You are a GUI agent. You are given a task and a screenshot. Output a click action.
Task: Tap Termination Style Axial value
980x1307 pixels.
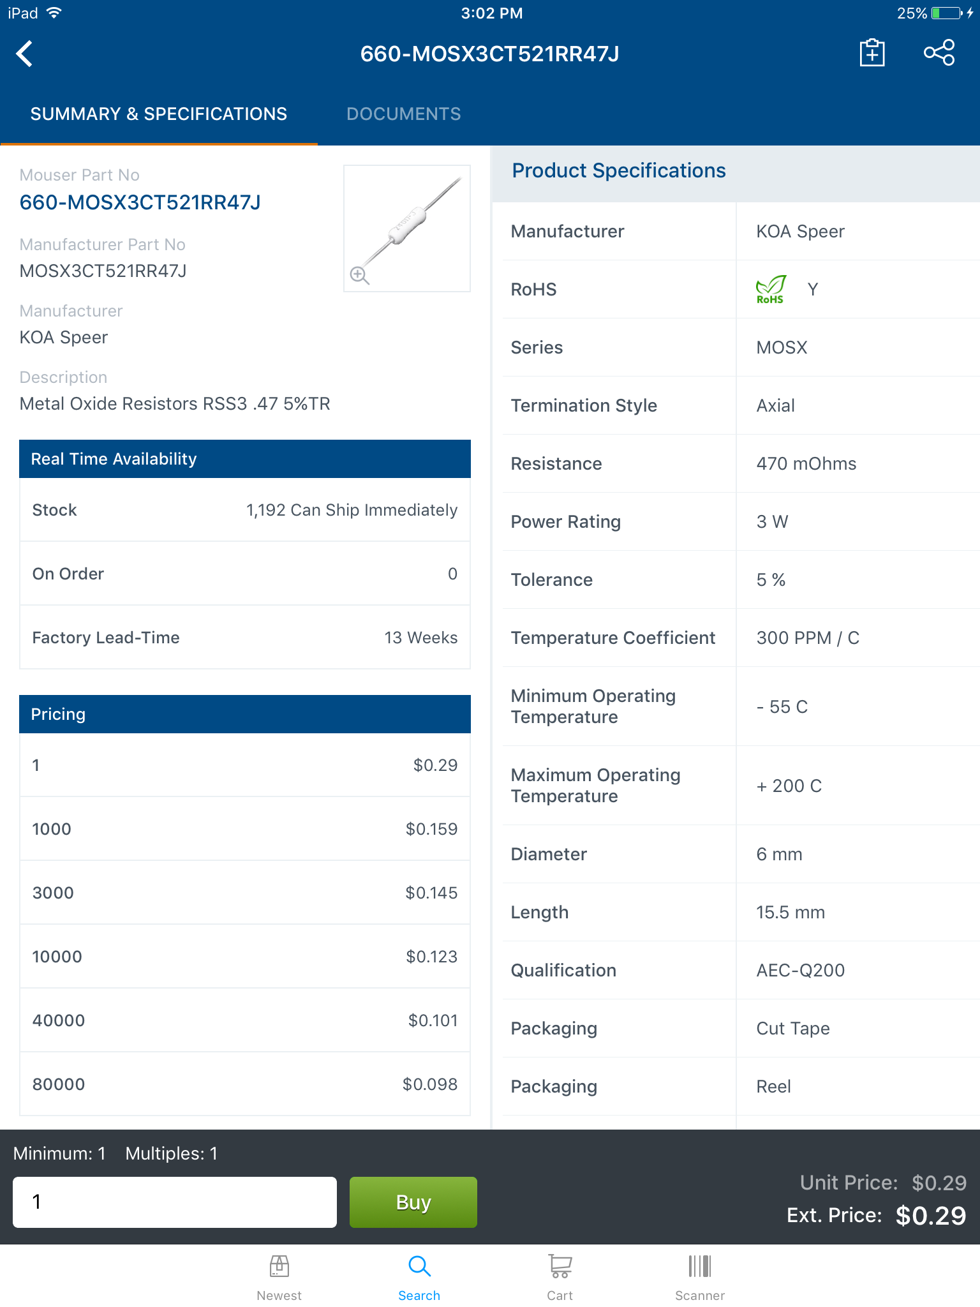click(775, 405)
